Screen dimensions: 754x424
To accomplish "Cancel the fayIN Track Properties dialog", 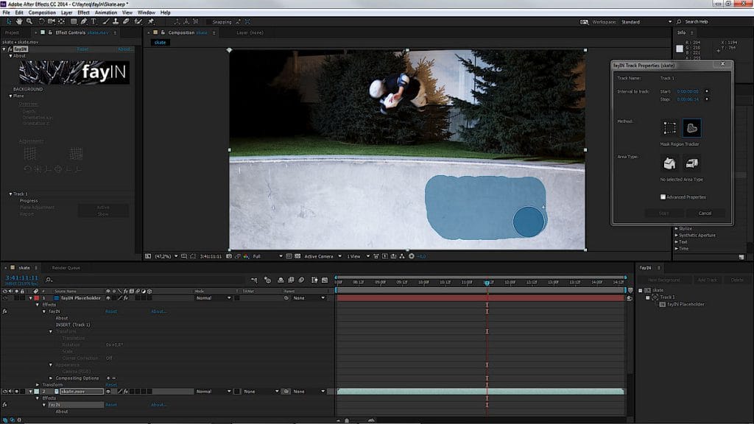I will pyautogui.click(x=705, y=213).
